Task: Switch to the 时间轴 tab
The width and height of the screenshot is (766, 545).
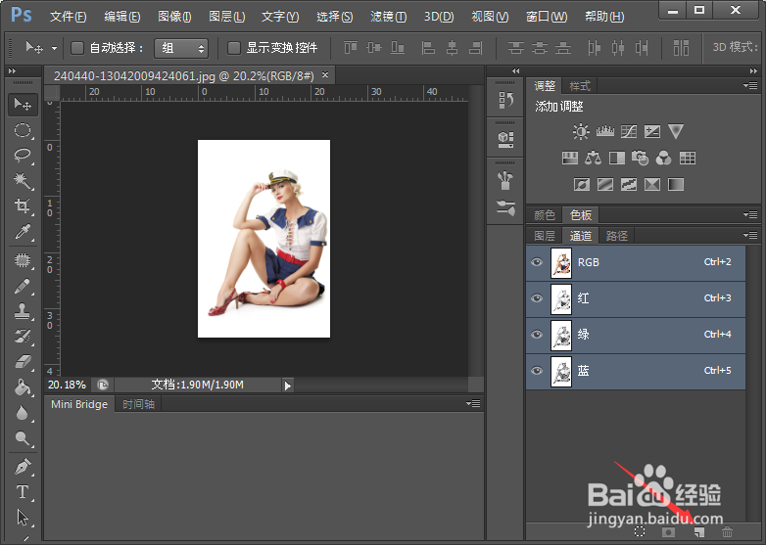Action: pyautogui.click(x=138, y=404)
